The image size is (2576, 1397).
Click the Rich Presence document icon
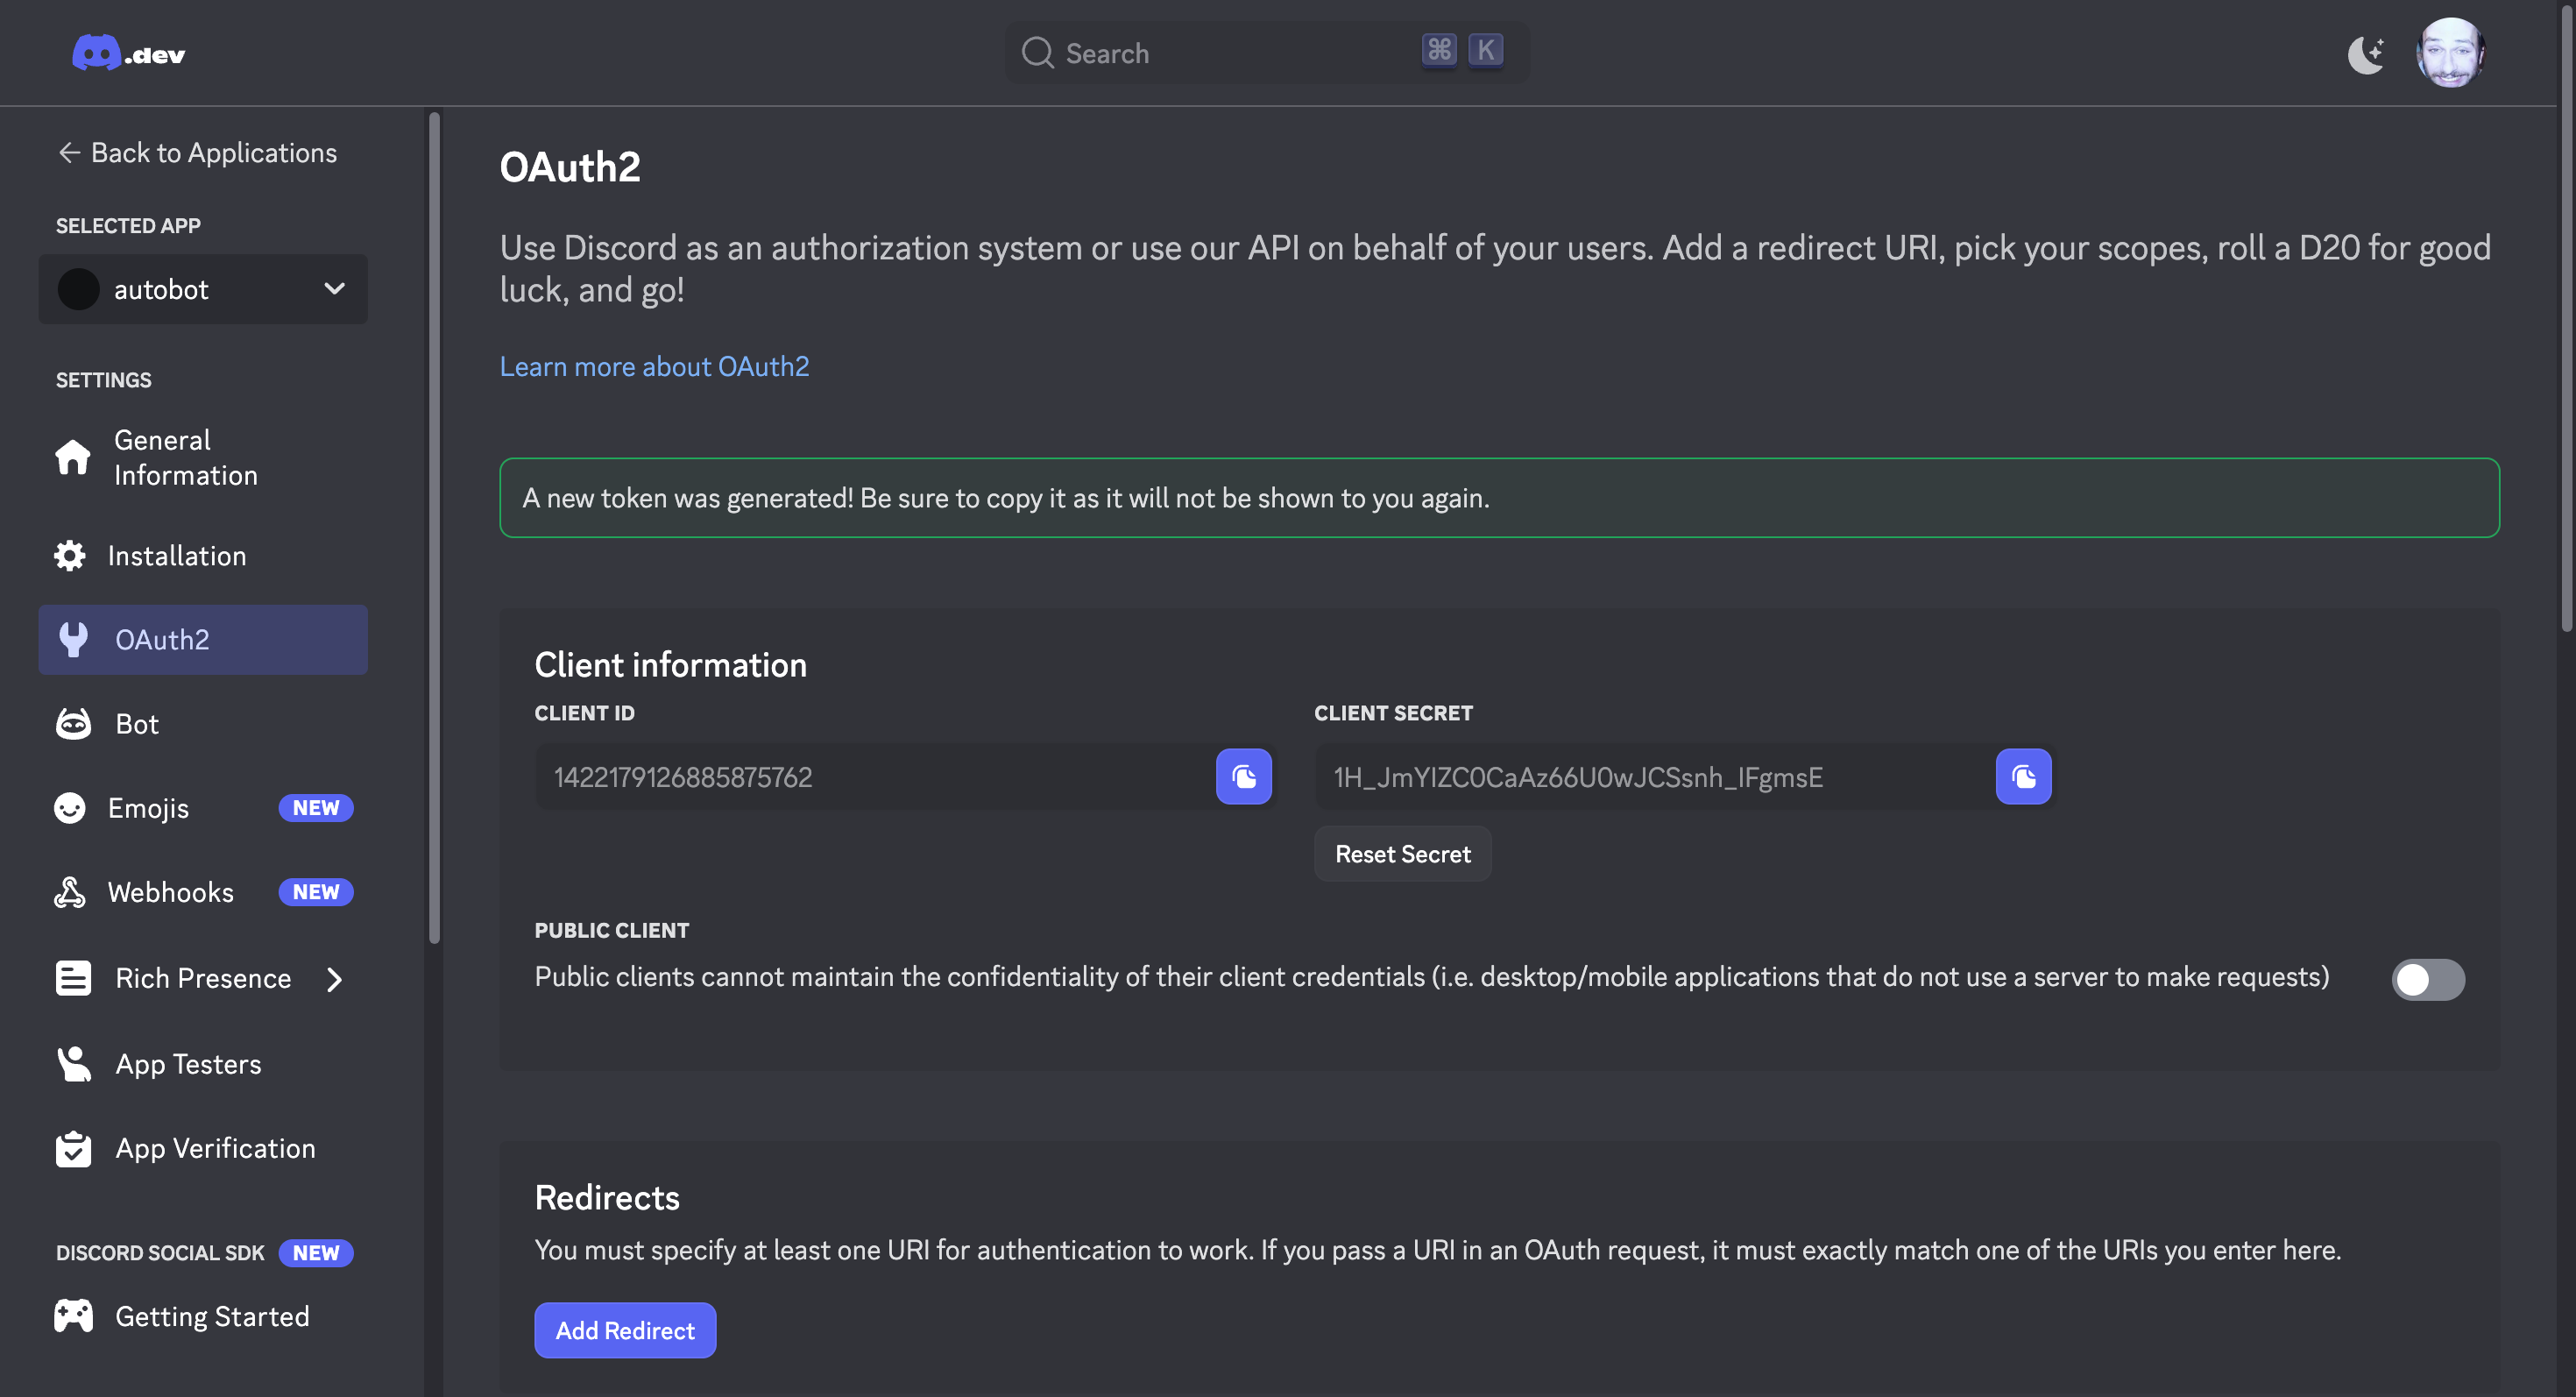pos(73,978)
